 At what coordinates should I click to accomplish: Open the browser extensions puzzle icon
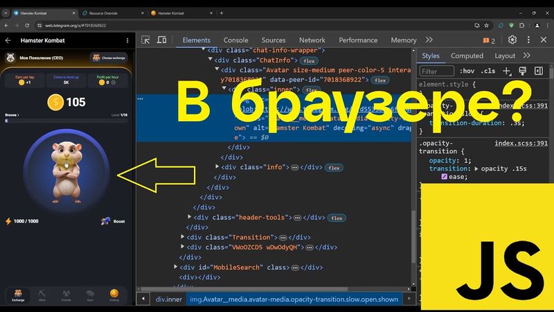522,26
